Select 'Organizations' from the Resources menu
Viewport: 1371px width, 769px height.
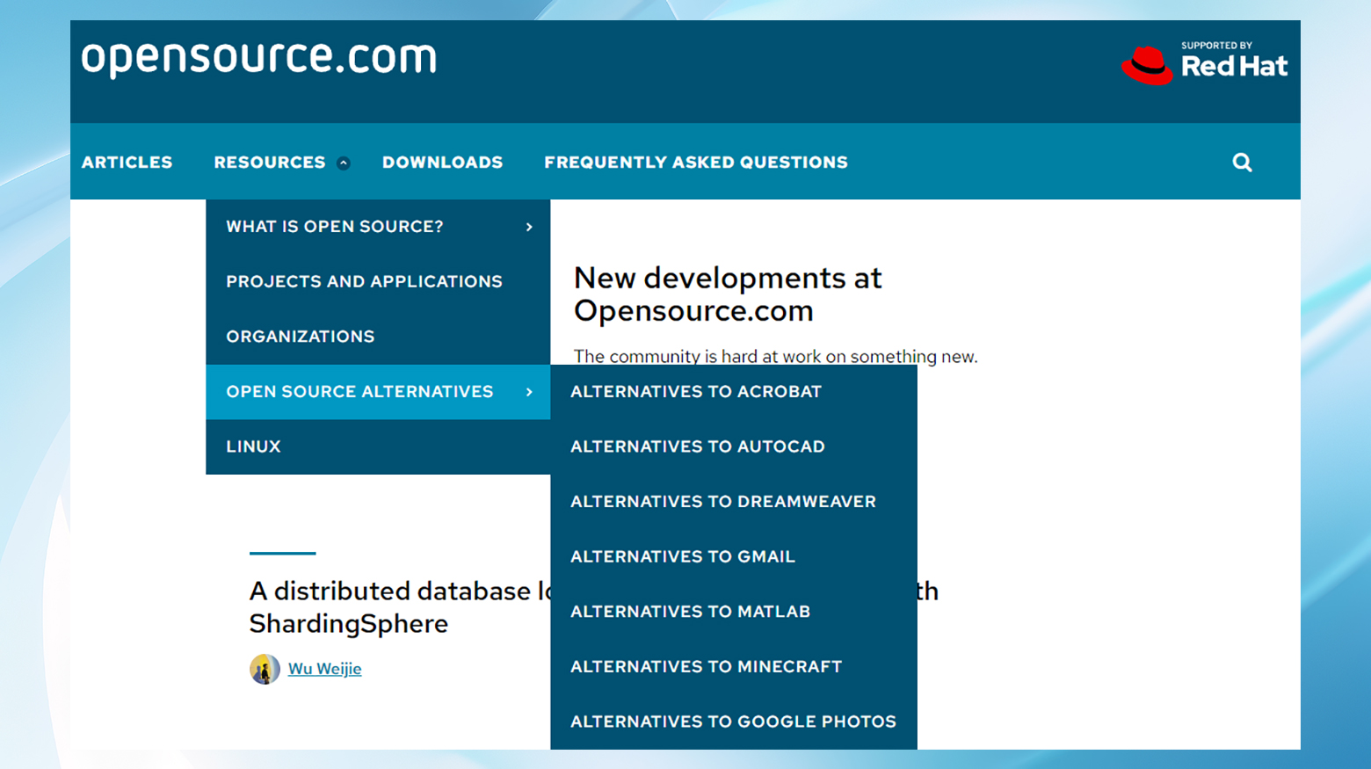(x=301, y=336)
